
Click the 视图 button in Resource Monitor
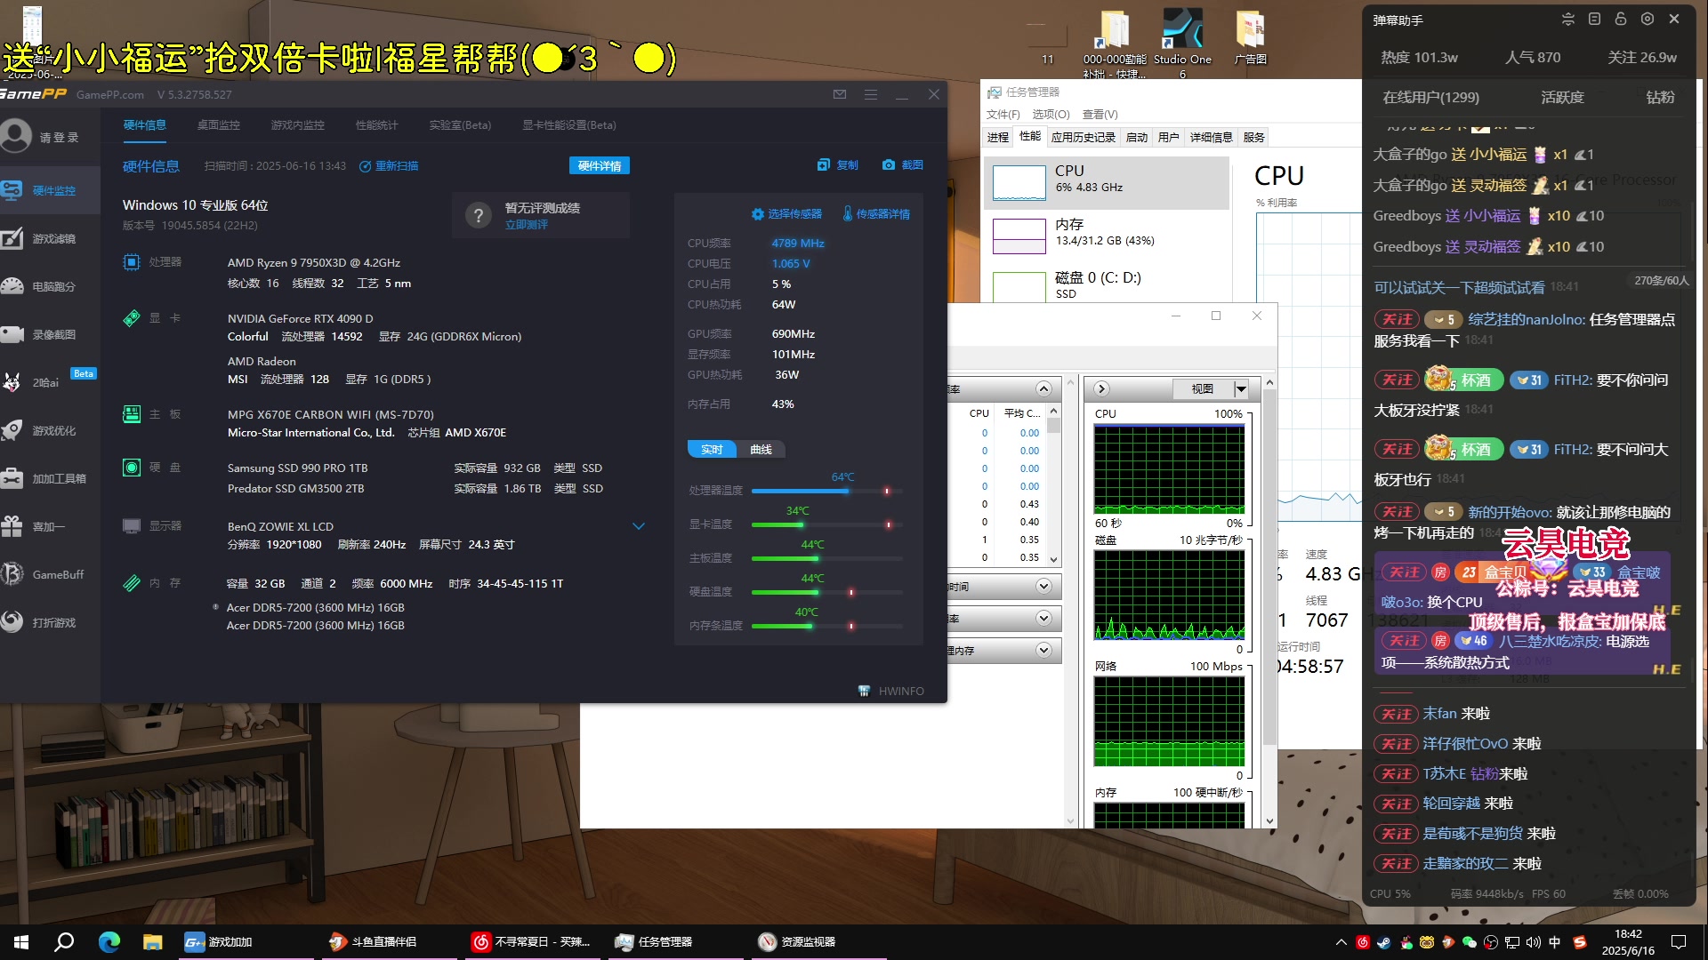click(1203, 388)
